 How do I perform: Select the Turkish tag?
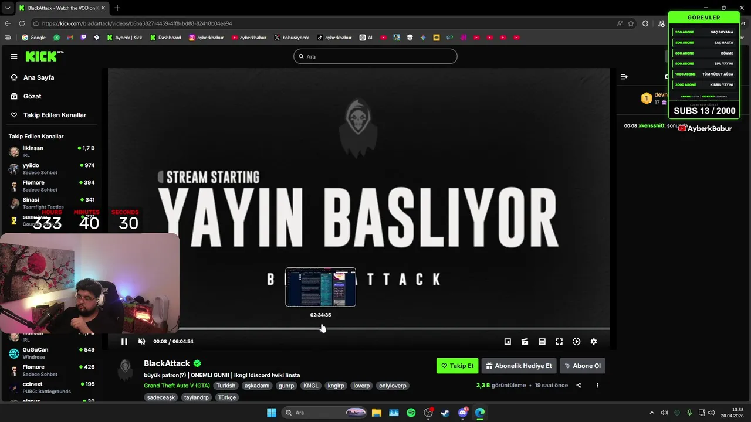[x=226, y=386]
